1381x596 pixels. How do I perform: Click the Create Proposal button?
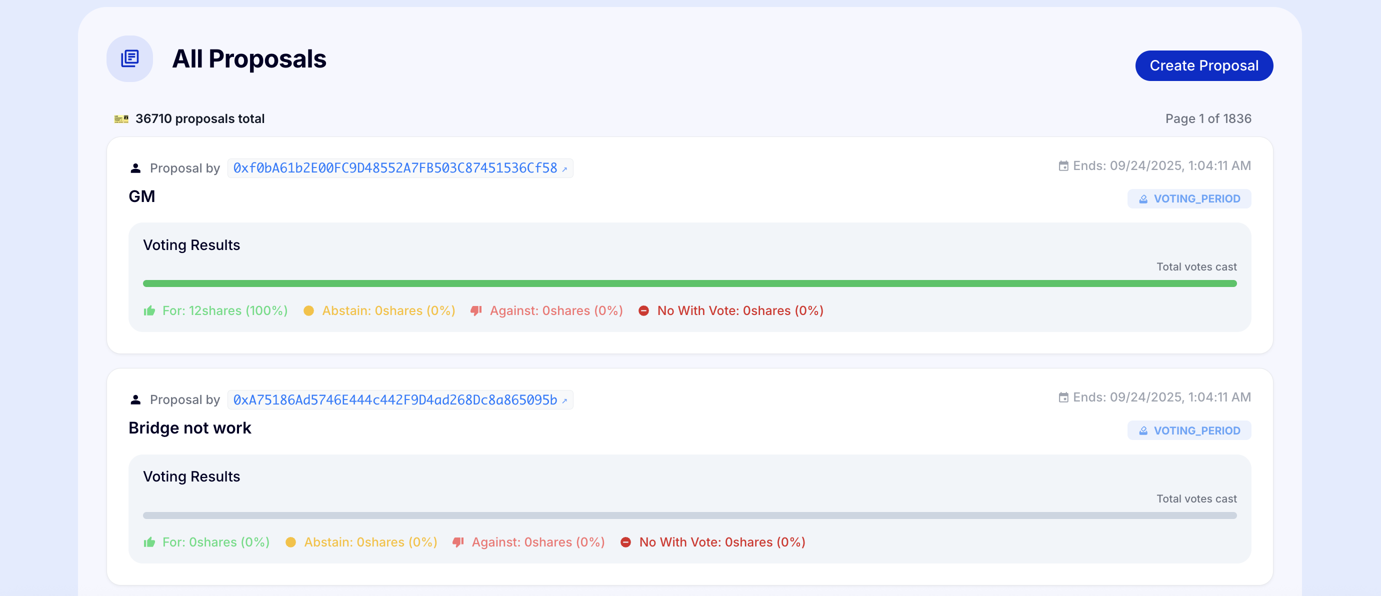pyautogui.click(x=1203, y=65)
